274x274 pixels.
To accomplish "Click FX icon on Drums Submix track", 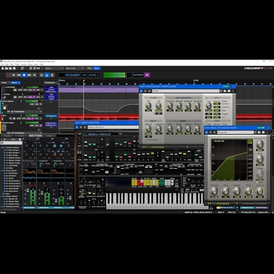I will (x=41, y=104).
